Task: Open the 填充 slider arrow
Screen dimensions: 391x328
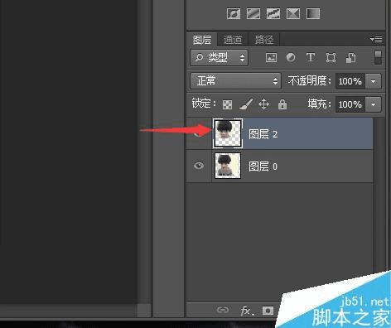Action: [x=374, y=104]
